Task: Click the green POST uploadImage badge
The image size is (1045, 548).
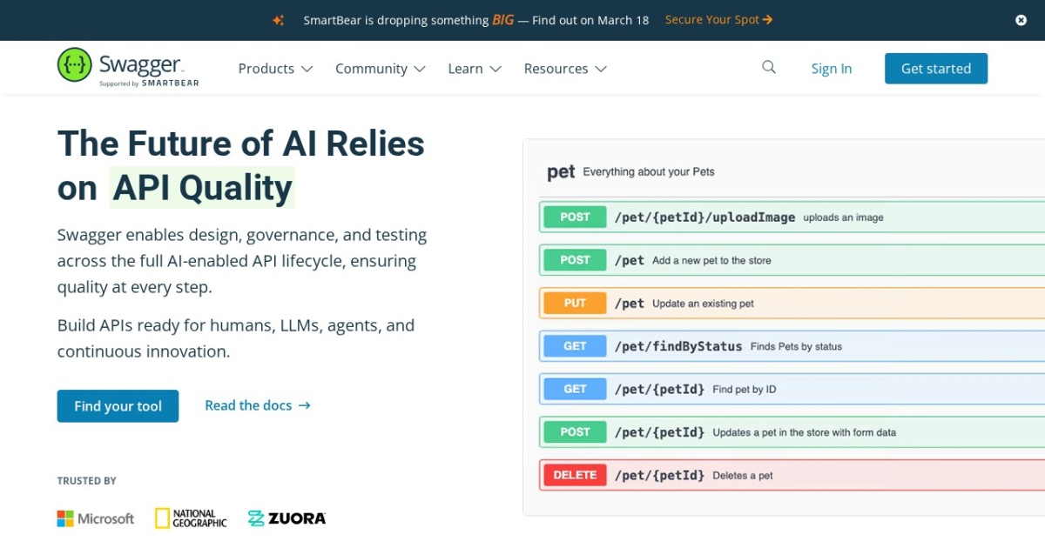Action: click(x=575, y=217)
